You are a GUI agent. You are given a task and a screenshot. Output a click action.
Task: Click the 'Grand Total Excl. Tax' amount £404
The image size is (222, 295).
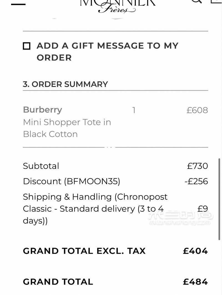195,251
